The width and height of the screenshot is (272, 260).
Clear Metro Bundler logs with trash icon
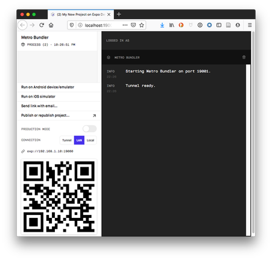click(x=244, y=57)
